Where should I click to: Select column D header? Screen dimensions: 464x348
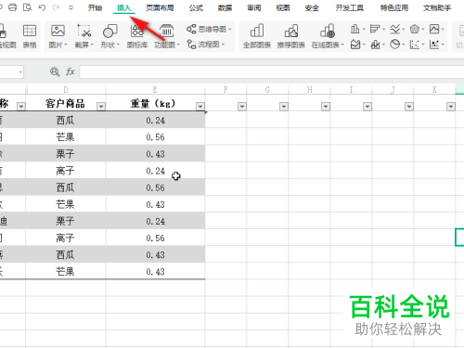(x=66, y=90)
